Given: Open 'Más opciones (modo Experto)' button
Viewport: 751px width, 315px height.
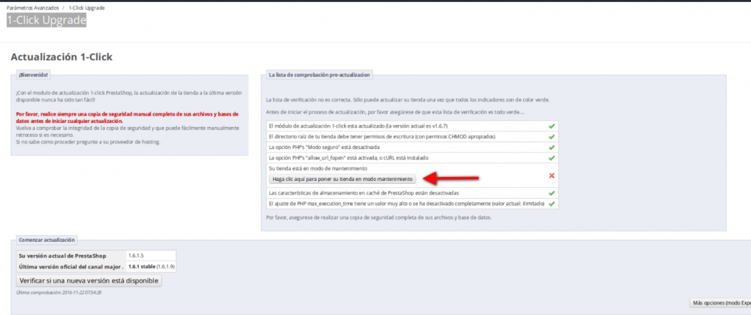Looking at the screenshot, I should pyautogui.click(x=720, y=303).
